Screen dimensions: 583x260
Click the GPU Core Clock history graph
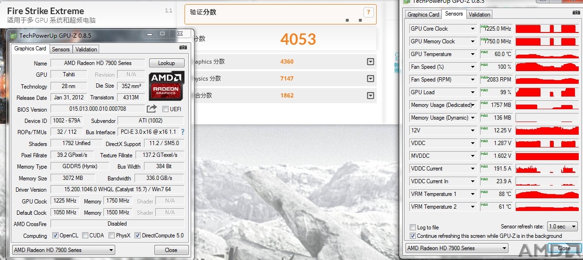tap(547, 29)
